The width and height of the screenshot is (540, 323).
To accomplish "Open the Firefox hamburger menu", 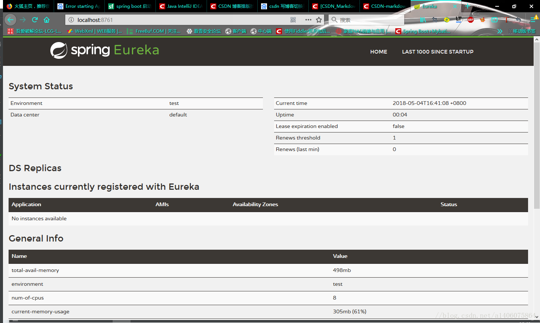I will coord(534,20).
